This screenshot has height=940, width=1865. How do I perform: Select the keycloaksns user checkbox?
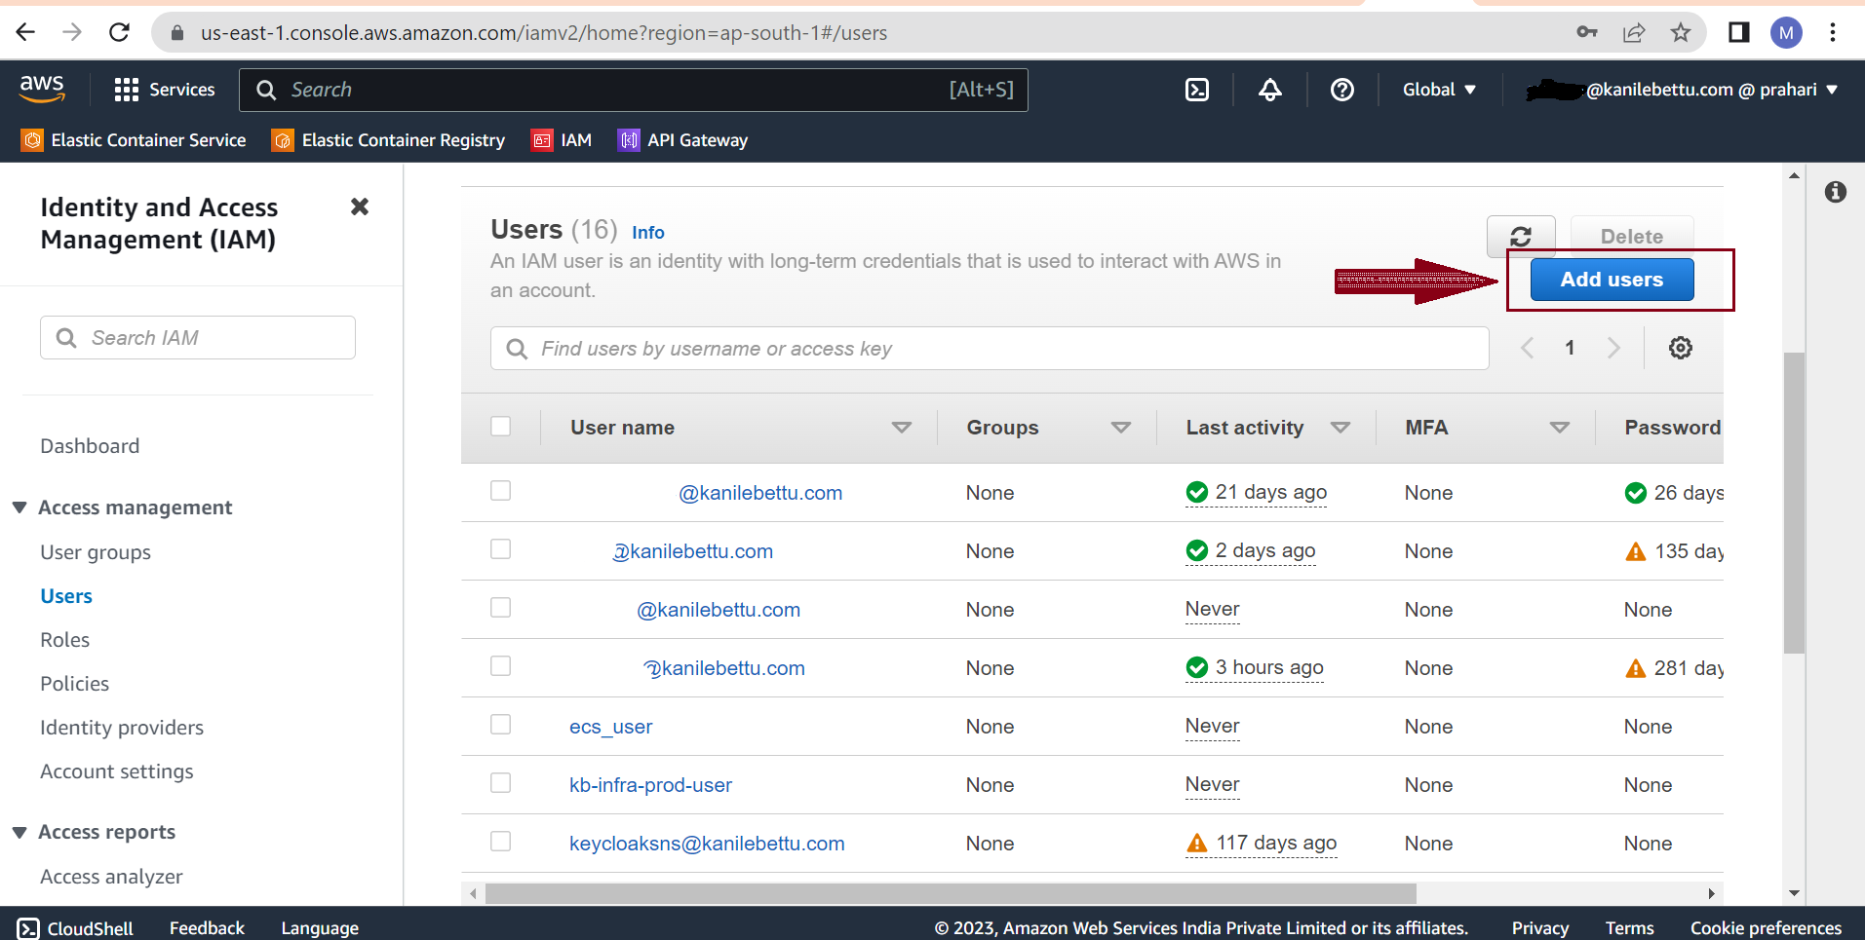[500, 841]
